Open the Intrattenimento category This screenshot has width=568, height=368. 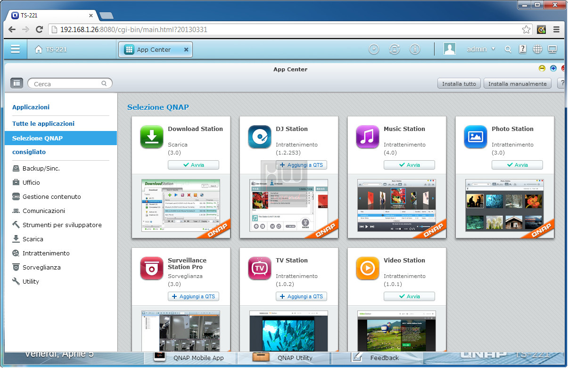[x=41, y=253]
